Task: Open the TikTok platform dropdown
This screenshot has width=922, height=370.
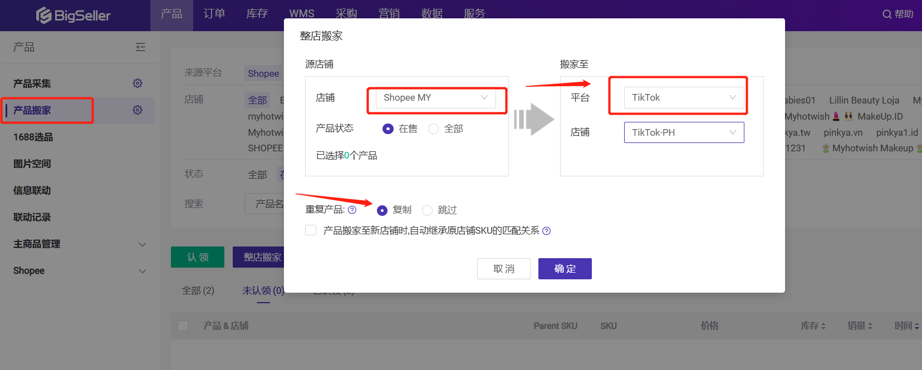Action: tap(684, 98)
